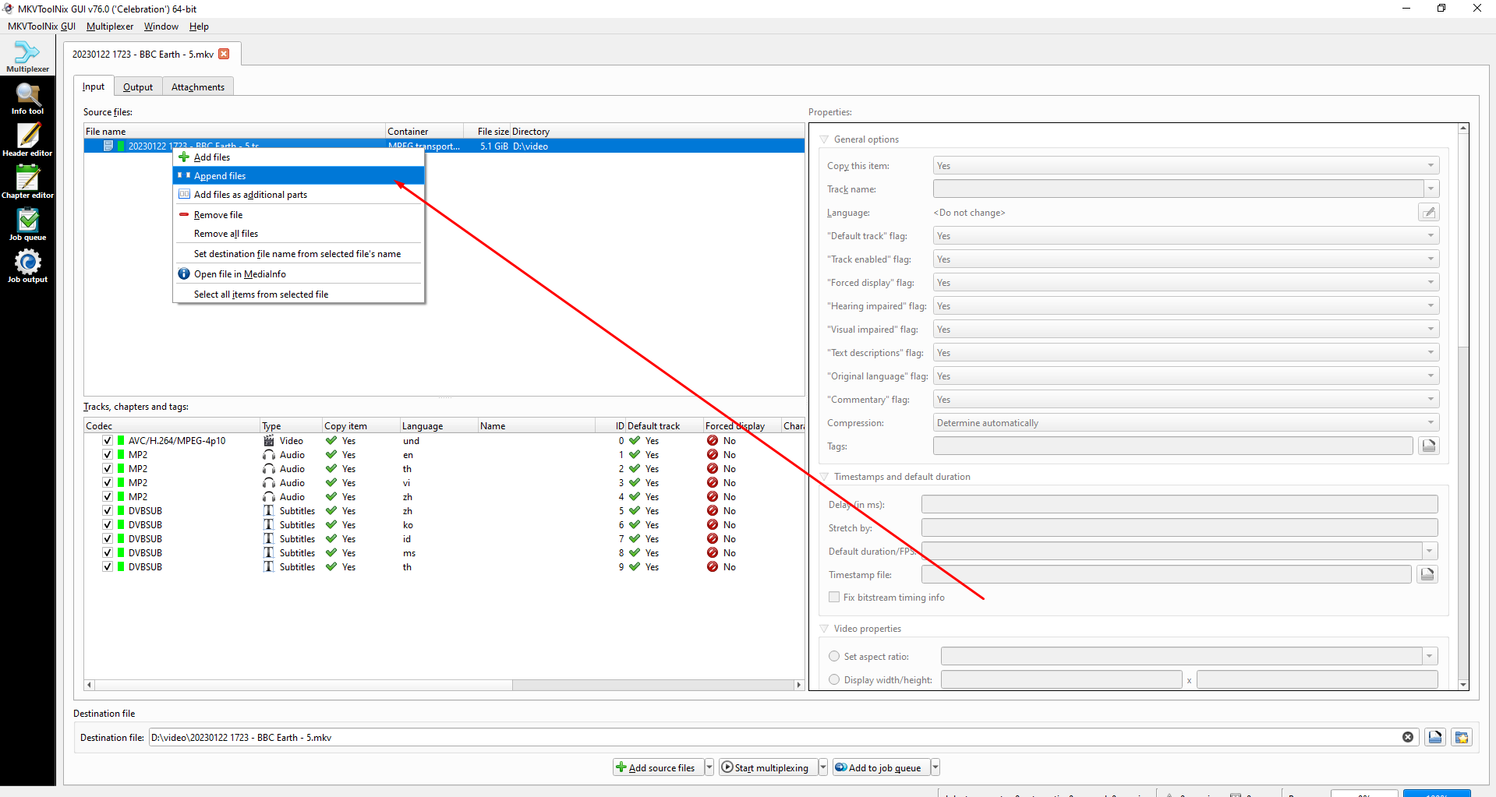Click the subtitles icon in the 'ko' row
1496x797 pixels.
[x=269, y=525]
